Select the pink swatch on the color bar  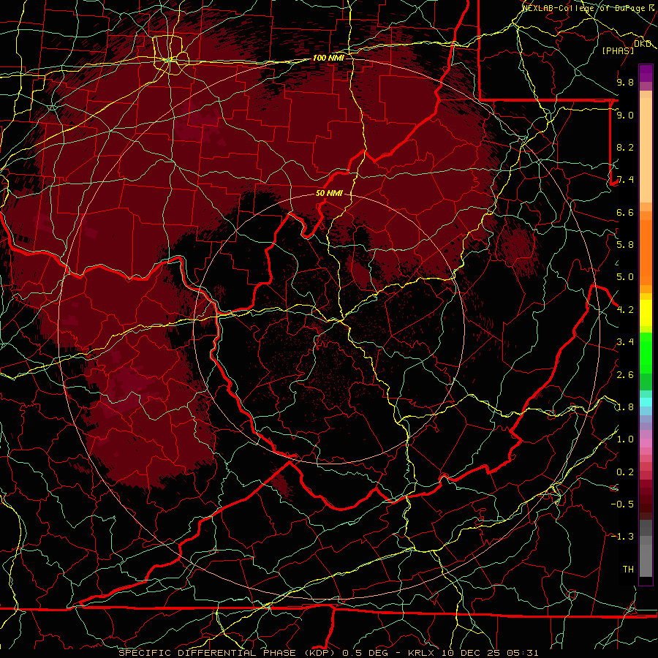(646, 443)
